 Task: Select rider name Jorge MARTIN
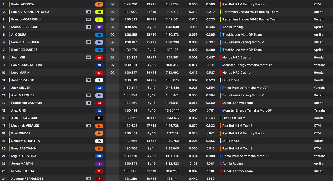(22, 164)
